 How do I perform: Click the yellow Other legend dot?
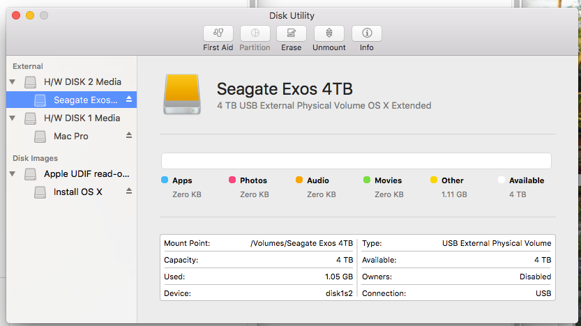point(434,180)
